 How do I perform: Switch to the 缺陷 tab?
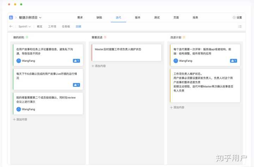click(99, 18)
